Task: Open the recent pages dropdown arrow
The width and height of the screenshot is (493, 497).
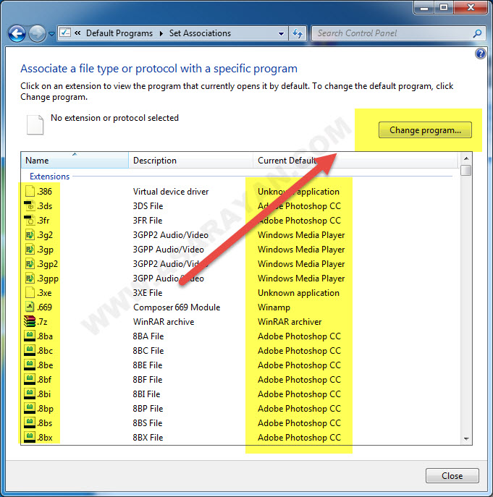Action: tap(51, 33)
